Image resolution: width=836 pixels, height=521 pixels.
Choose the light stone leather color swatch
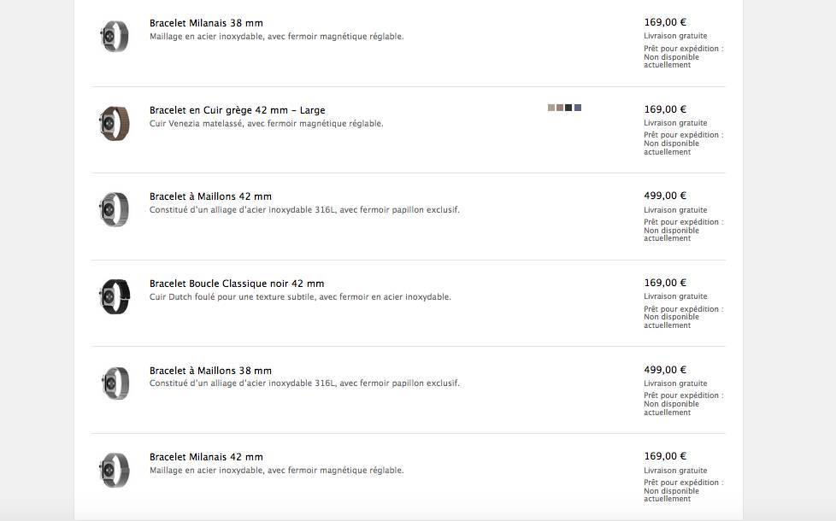(x=551, y=108)
